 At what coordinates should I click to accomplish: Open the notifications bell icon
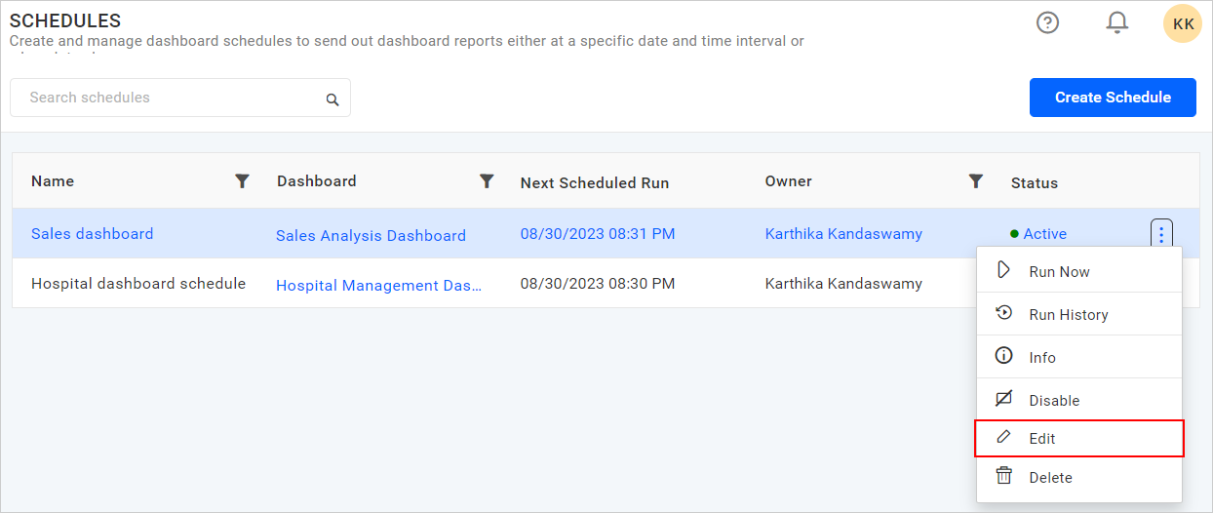[x=1116, y=23]
